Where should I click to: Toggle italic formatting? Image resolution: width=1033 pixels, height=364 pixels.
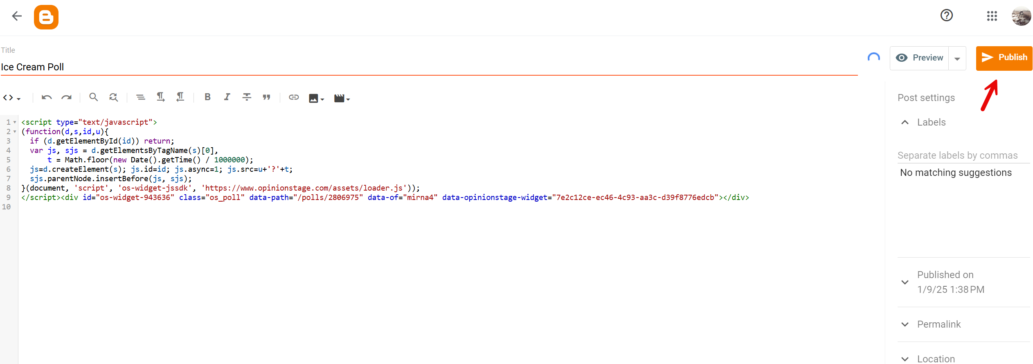[x=227, y=97]
